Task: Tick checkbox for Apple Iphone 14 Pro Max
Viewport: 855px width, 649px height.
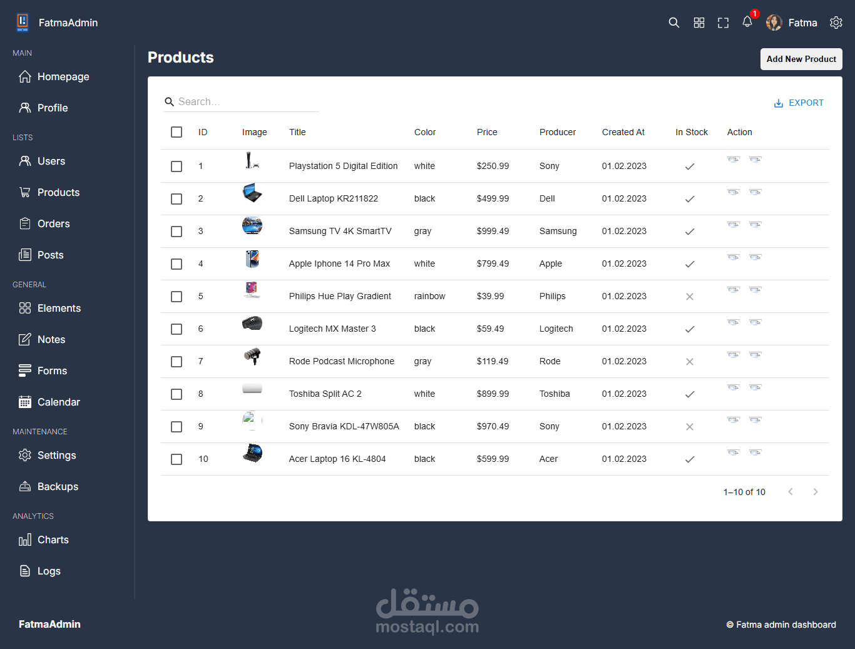Action: 177,264
